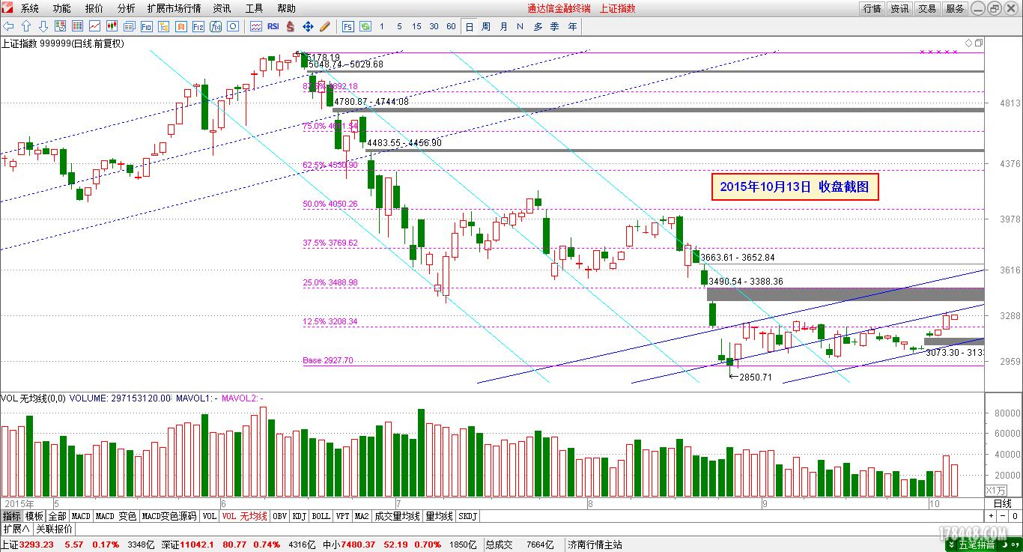Open the intraday line chart icon
1023x552 pixels.
point(94,26)
